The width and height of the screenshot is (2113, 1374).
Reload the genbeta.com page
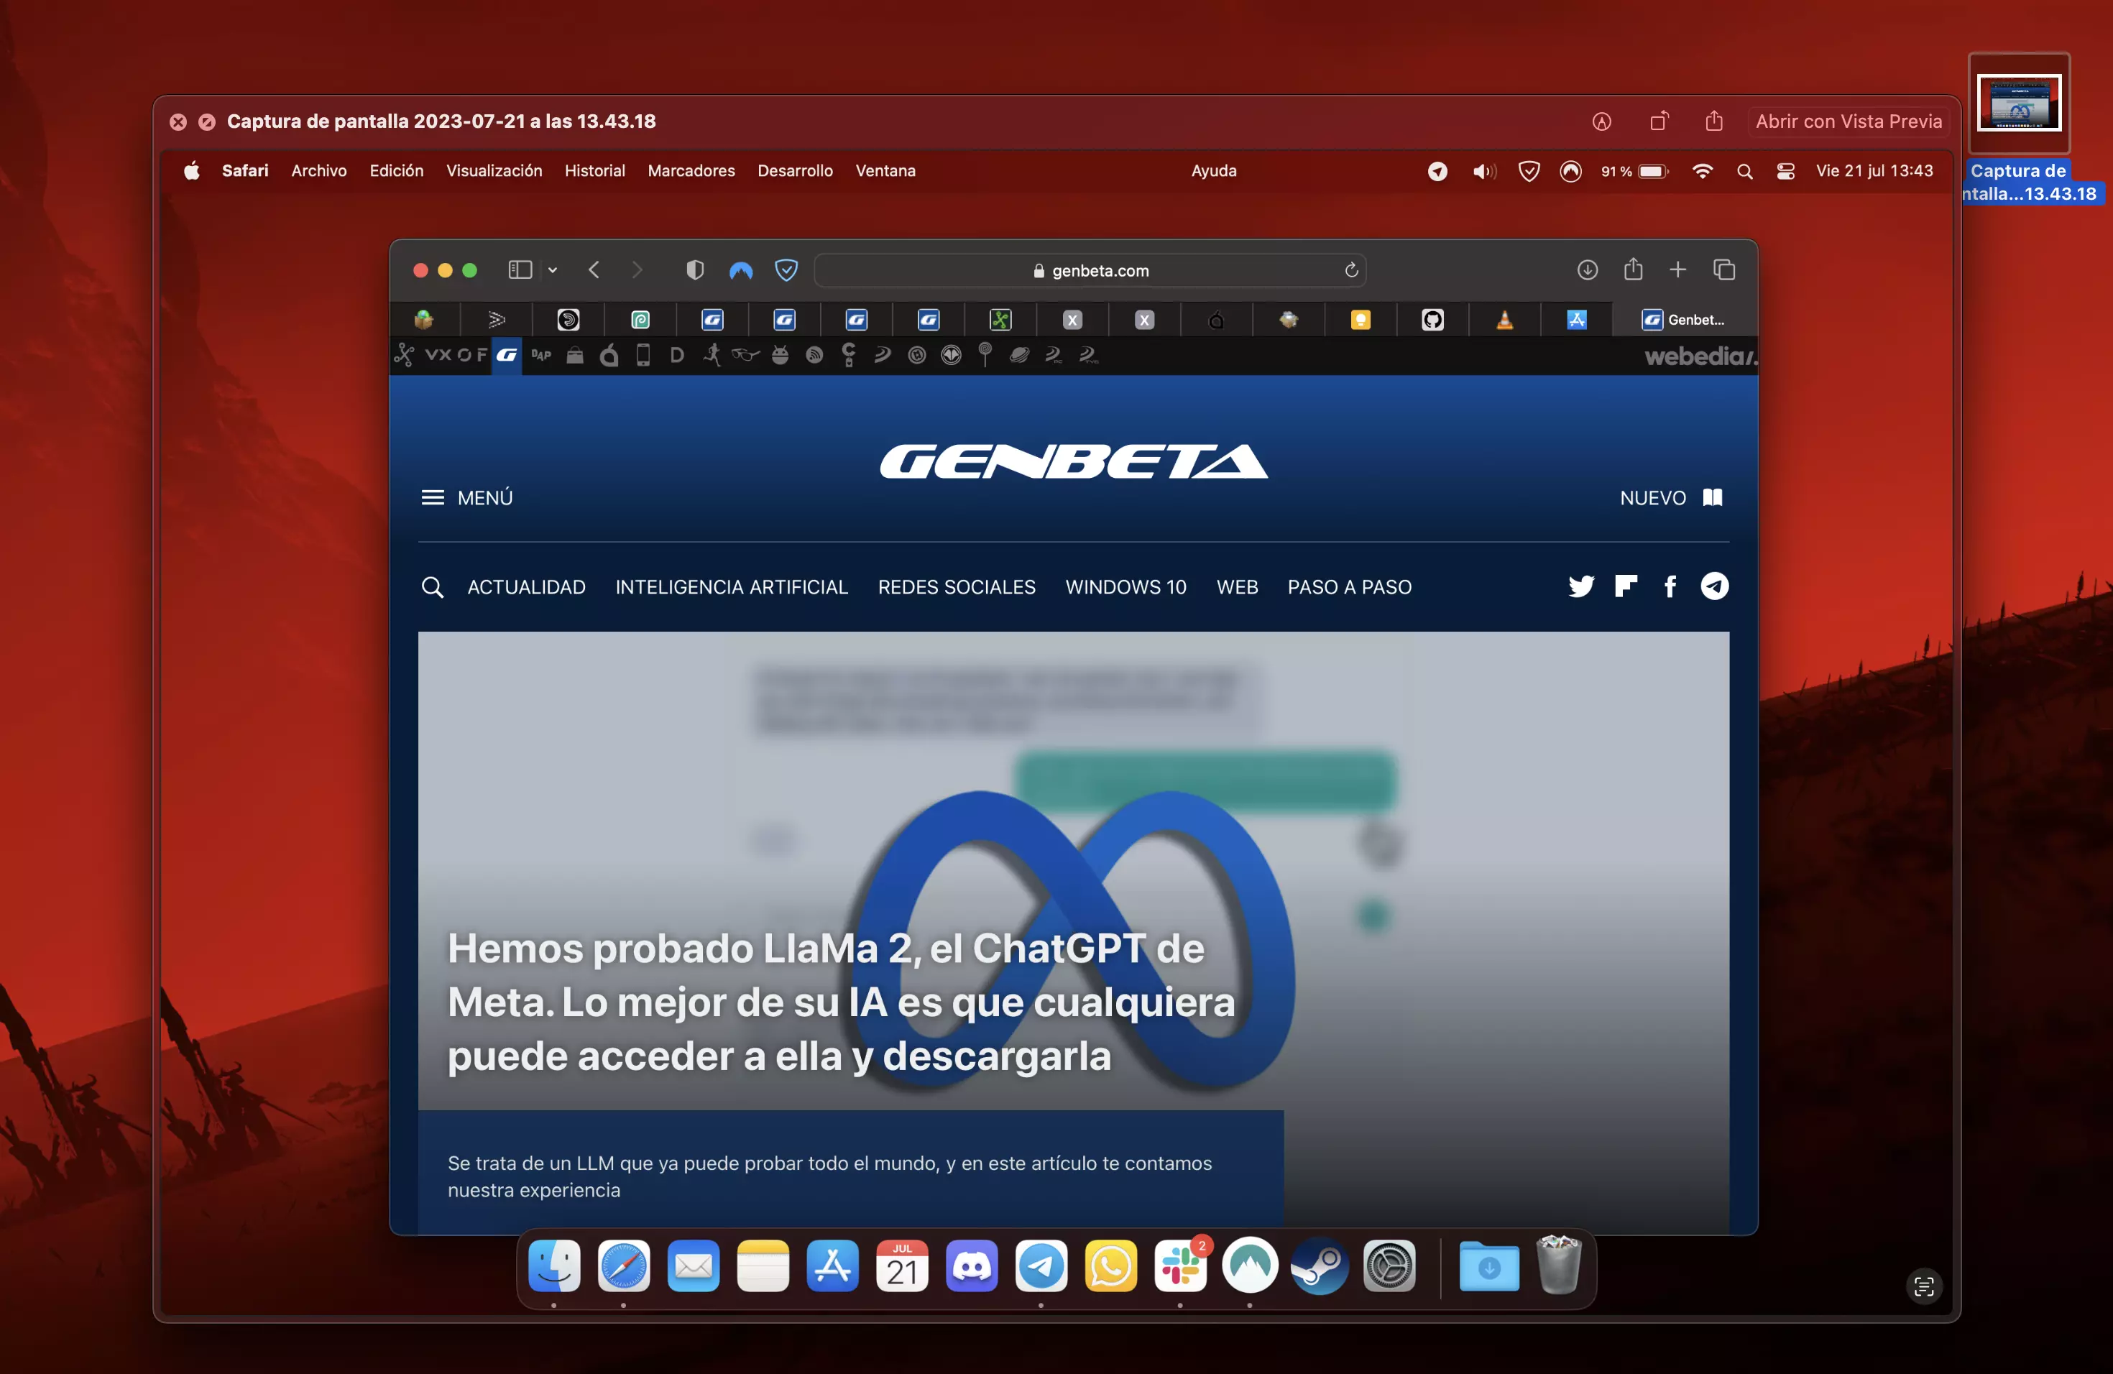[x=1350, y=269]
